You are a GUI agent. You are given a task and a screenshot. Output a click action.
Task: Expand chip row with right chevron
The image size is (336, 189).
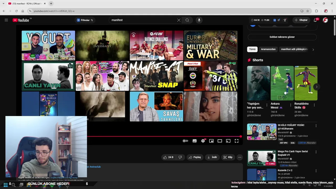point(313,50)
